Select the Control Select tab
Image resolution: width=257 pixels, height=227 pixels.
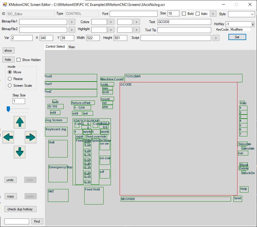tap(55, 47)
